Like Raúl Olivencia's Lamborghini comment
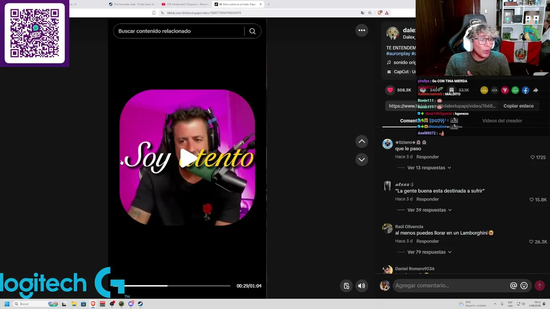This screenshot has height=309, width=550. tap(531, 242)
